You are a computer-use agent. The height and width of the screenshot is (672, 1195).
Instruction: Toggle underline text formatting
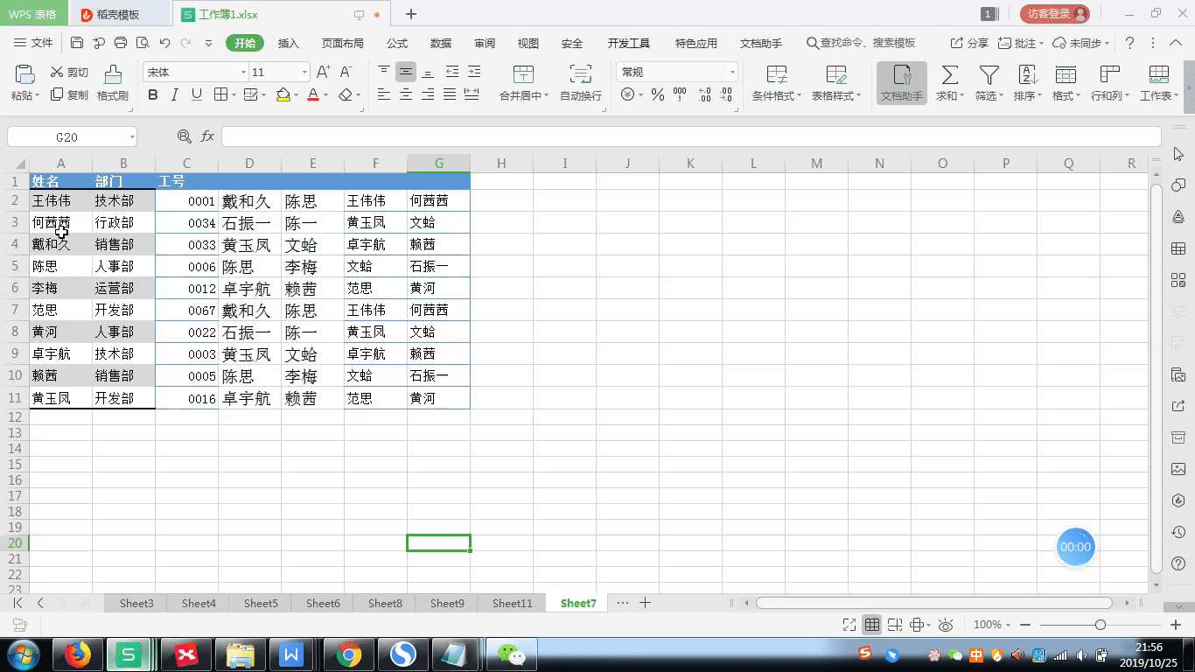click(197, 95)
